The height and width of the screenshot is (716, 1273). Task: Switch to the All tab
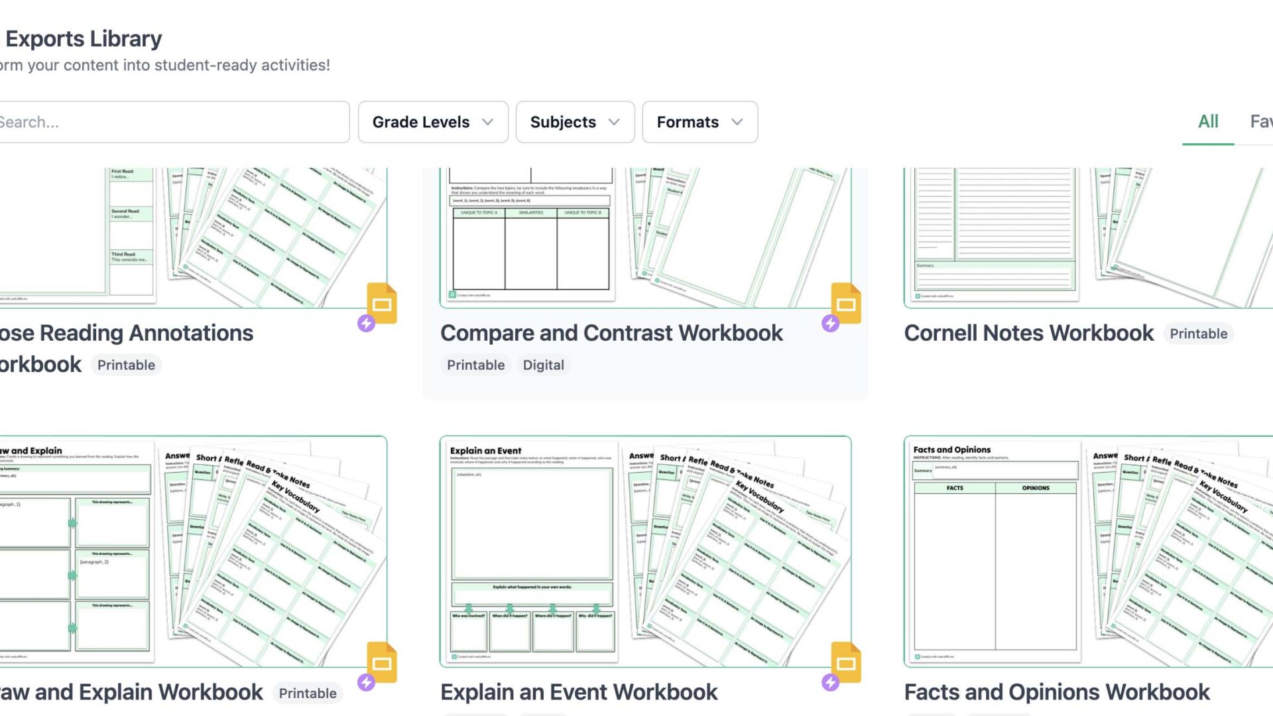pyautogui.click(x=1207, y=121)
